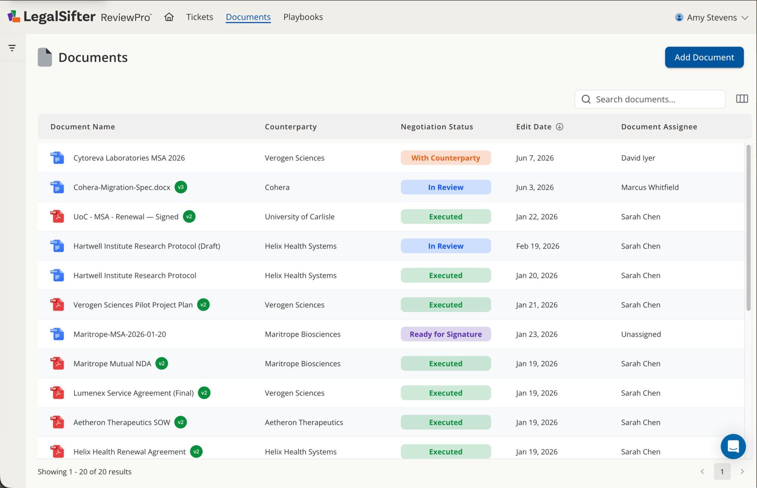Click the PDF icon for Aetheron Therapeutics SOW

(57, 422)
